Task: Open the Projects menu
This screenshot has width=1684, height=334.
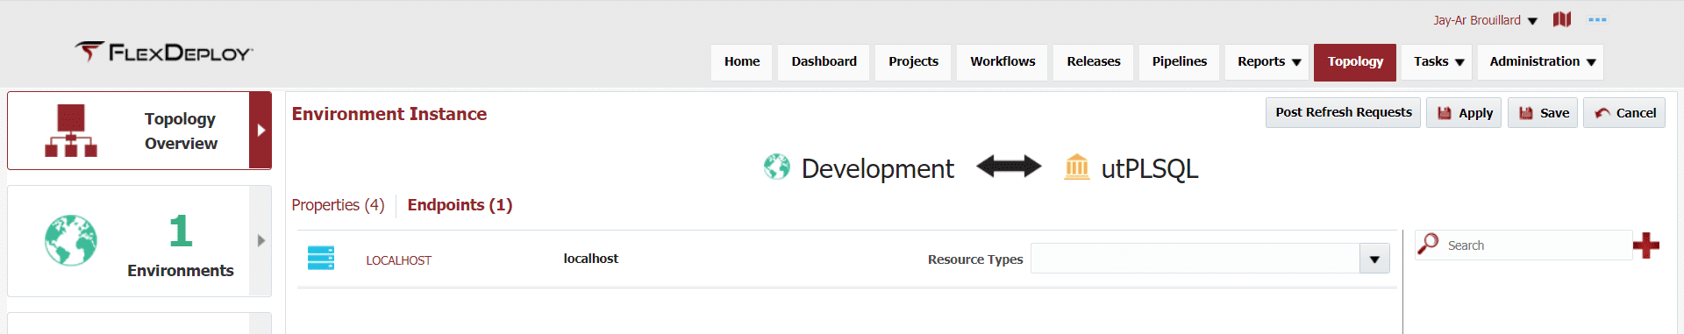Action: click(x=913, y=62)
